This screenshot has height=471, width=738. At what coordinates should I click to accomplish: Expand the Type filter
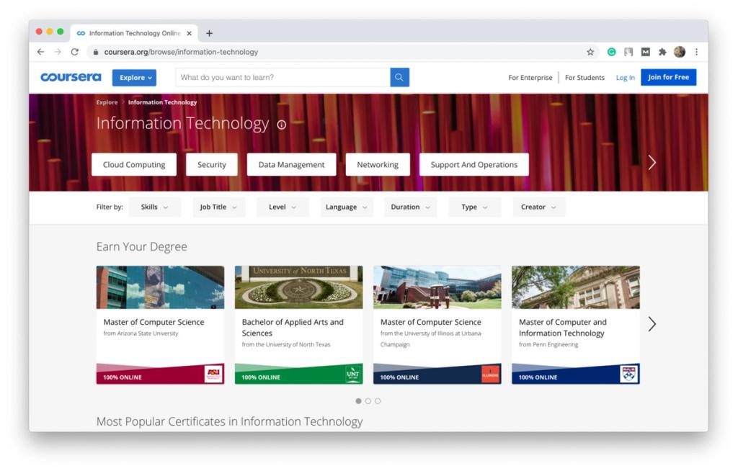point(474,207)
